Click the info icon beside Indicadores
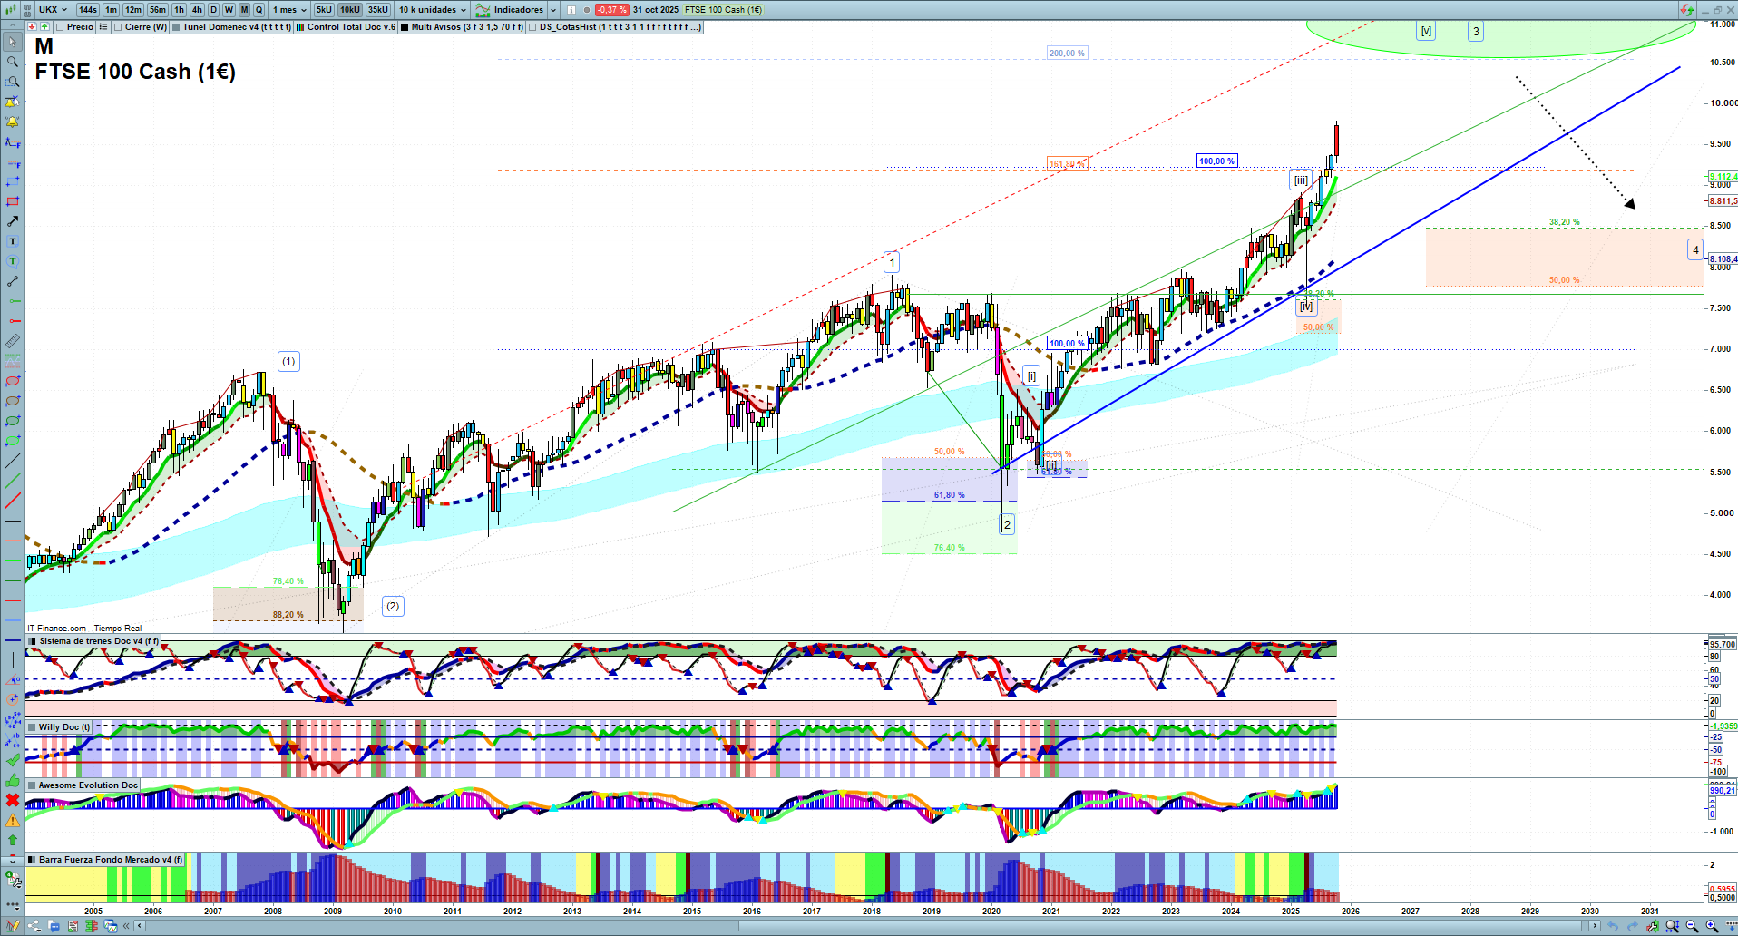Screen dimensions: 1738x936 [x=571, y=10]
